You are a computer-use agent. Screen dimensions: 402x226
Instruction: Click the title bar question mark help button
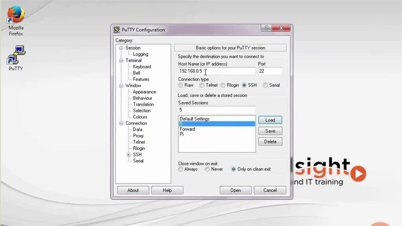tap(266, 28)
